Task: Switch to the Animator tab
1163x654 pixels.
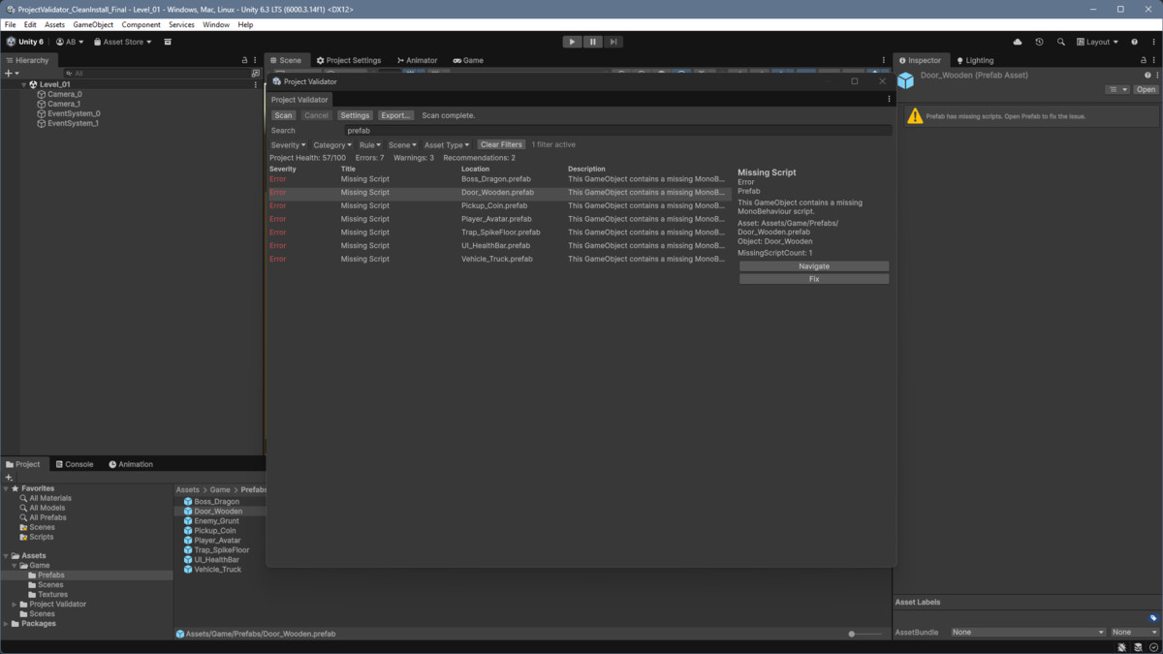Action: tap(418, 60)
